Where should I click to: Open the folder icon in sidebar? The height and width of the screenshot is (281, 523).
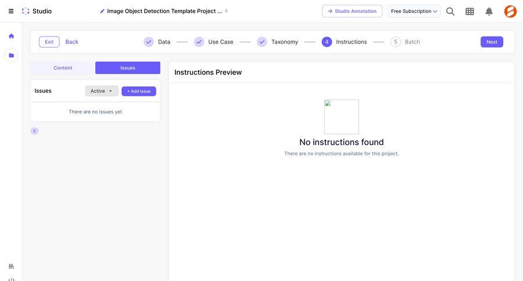[12, 55]
